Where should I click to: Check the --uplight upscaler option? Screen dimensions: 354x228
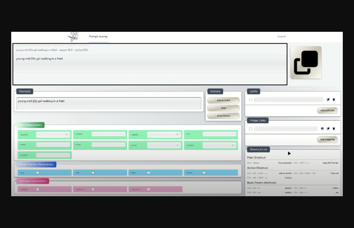pyautogui.click(x=38, y=189)
